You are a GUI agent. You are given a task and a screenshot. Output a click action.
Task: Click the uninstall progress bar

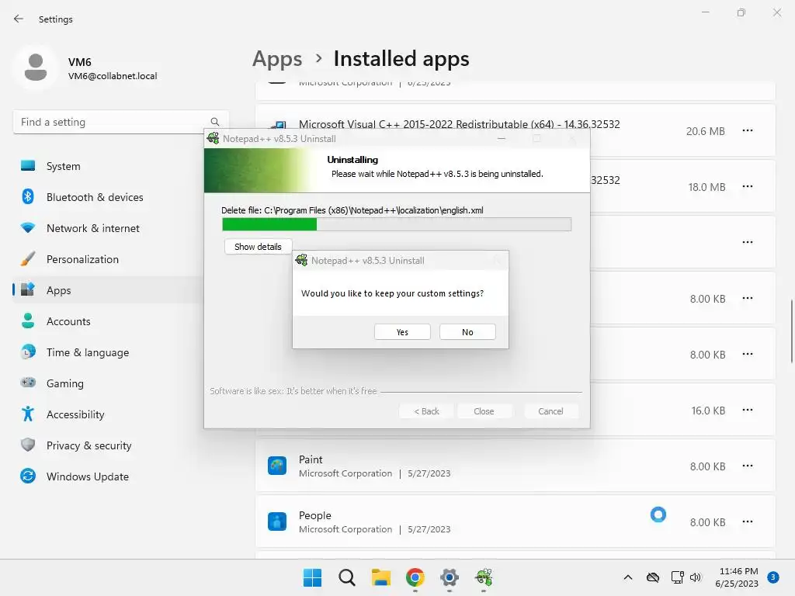click(397, 224)
